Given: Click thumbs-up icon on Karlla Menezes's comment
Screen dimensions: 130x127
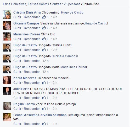Looking at the screenshot, I should click(44, 82).
